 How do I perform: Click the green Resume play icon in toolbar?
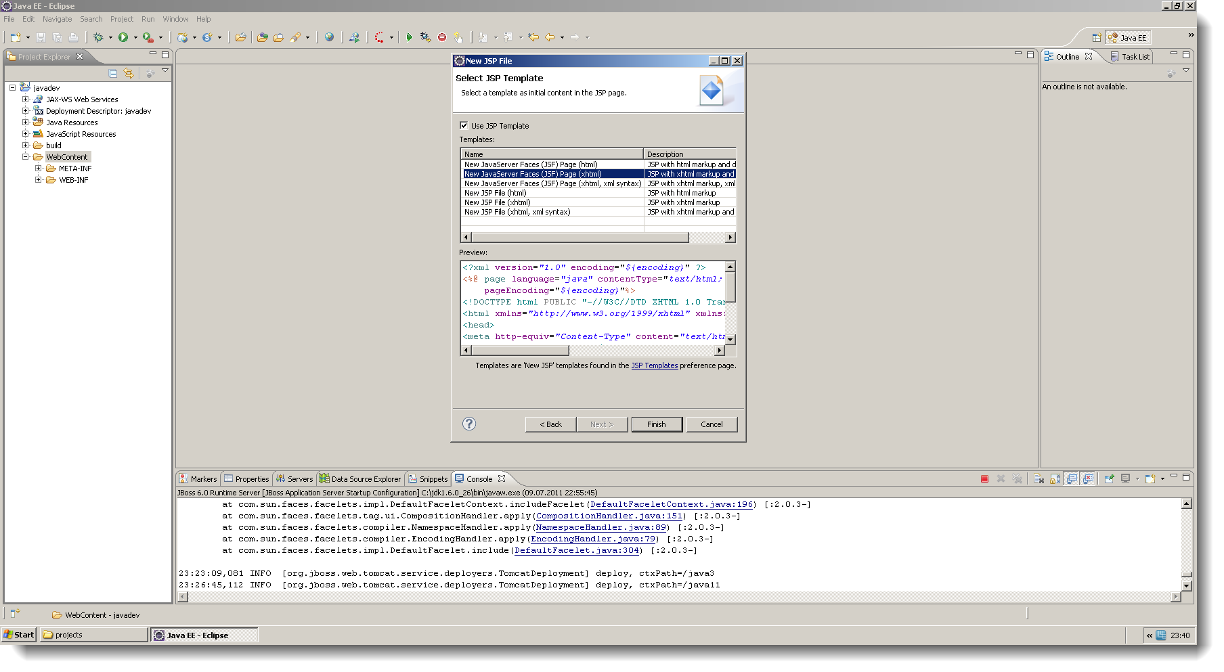click(x=409, y=37)
